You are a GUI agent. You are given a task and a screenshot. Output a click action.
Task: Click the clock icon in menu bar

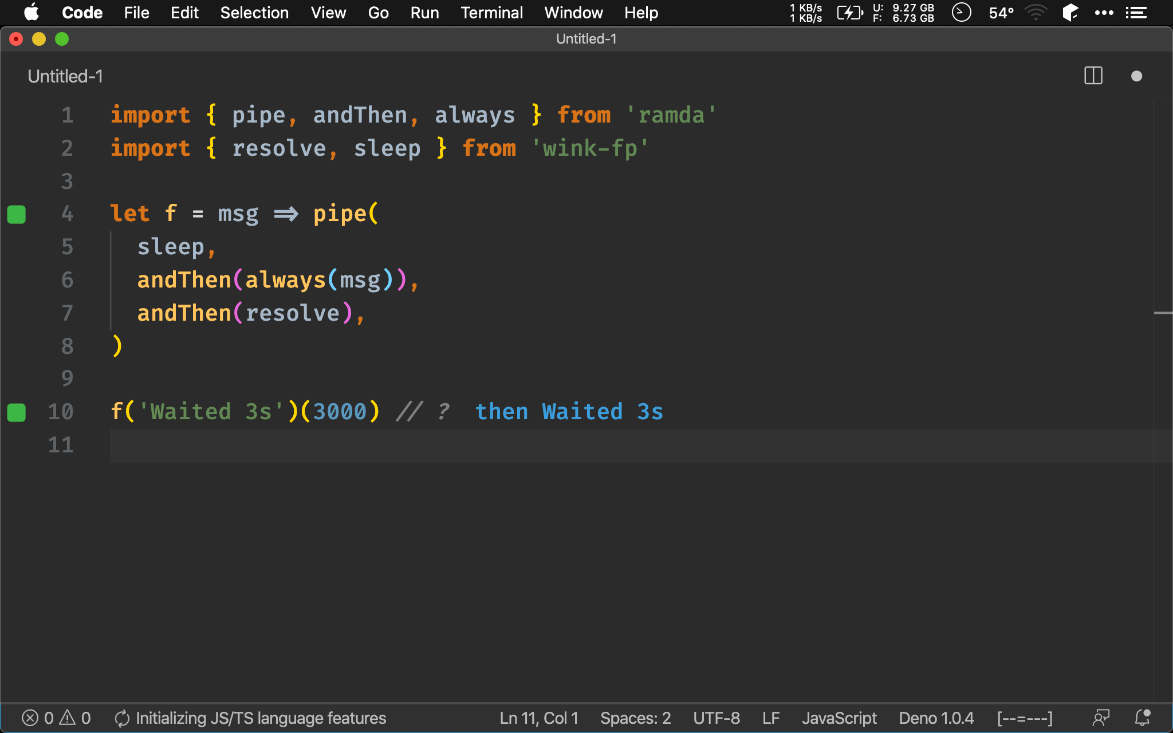pos(961,13)
